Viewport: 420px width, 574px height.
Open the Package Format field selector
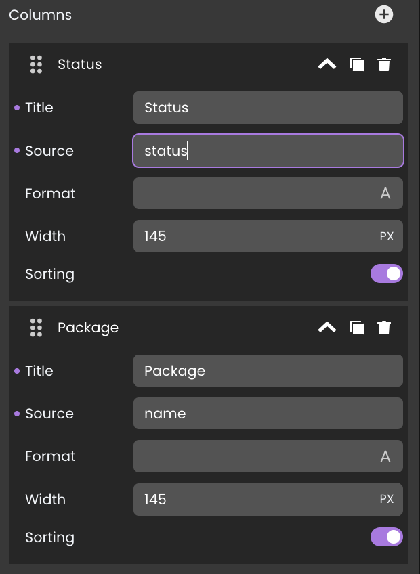268,456
